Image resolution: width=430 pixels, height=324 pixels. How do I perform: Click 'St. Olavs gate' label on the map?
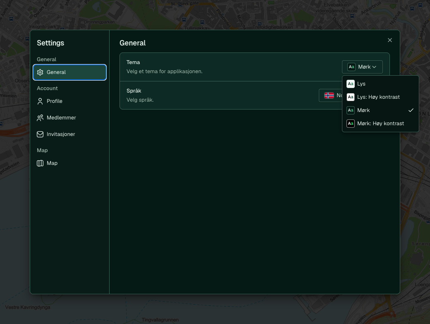(x=185, y=3)
